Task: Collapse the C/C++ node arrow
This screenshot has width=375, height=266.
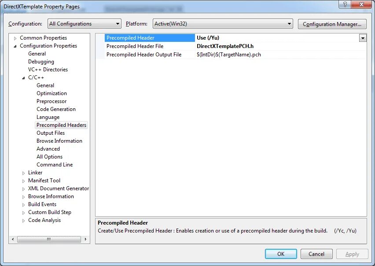Action: point(23,78)
